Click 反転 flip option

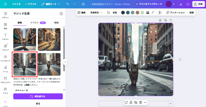115,13
